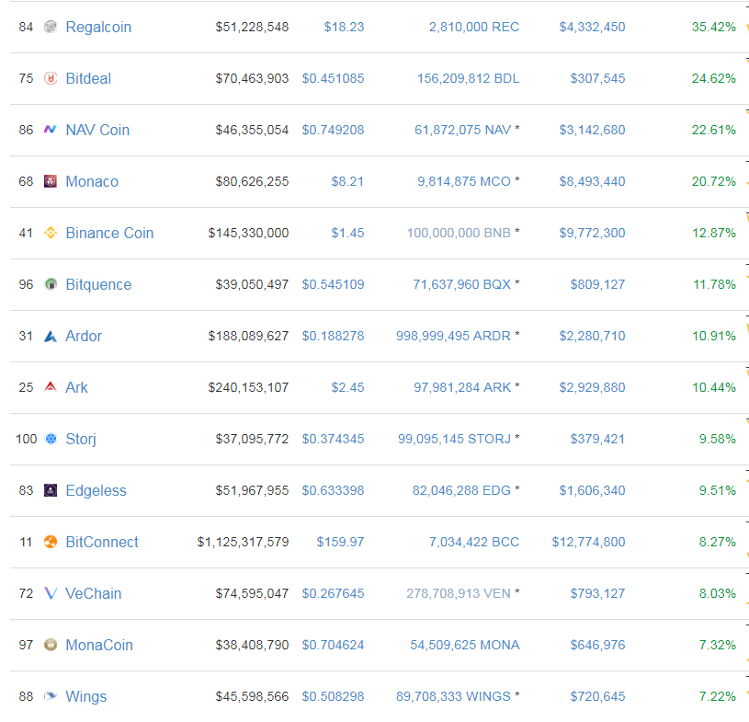Click the Binance Coin logo icon
The height and width of the screenshot is (722, 749).
(x=51, y=233)
